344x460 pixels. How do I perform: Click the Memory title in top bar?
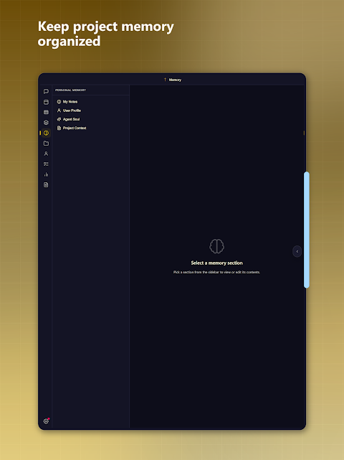(175, 80)
